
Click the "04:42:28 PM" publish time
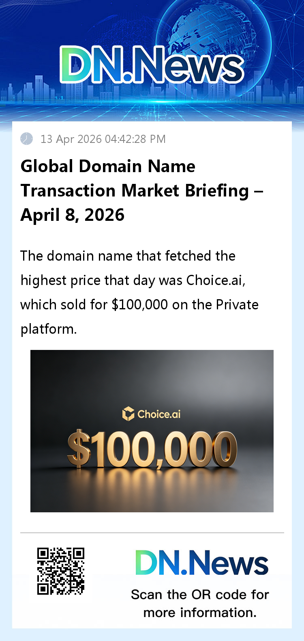pyautogui.click(x=135, y=139)
